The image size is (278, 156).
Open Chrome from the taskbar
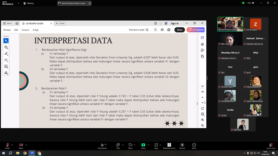pyautogui.click(x=25, y=153)
